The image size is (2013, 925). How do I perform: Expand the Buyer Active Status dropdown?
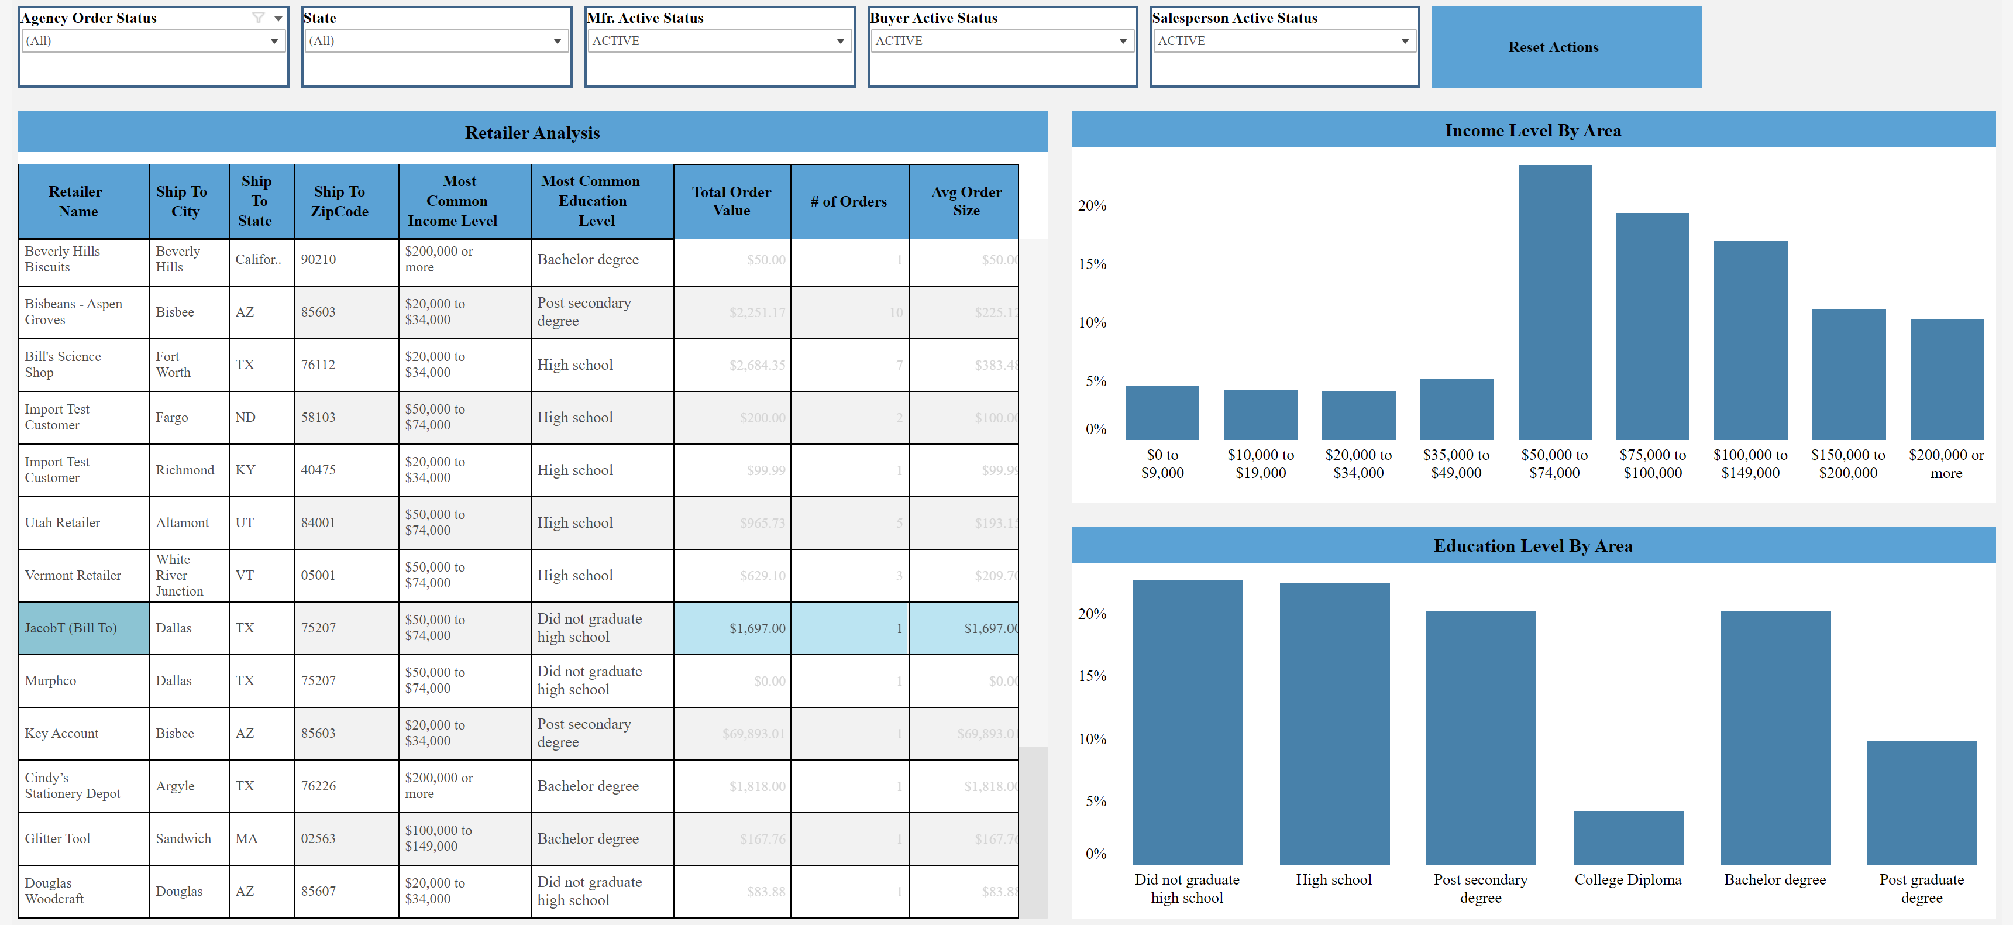click(1002, 42)
